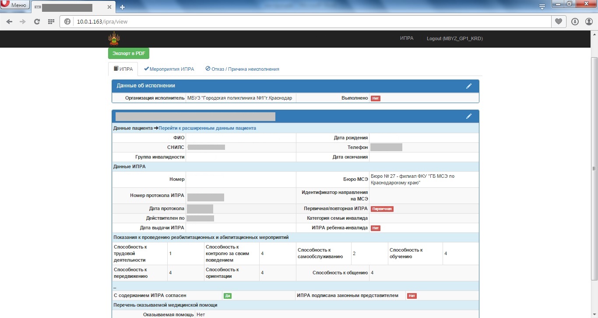Close the current browser tab
Viewport: 598px width, 318px height.
click(109, 7)
